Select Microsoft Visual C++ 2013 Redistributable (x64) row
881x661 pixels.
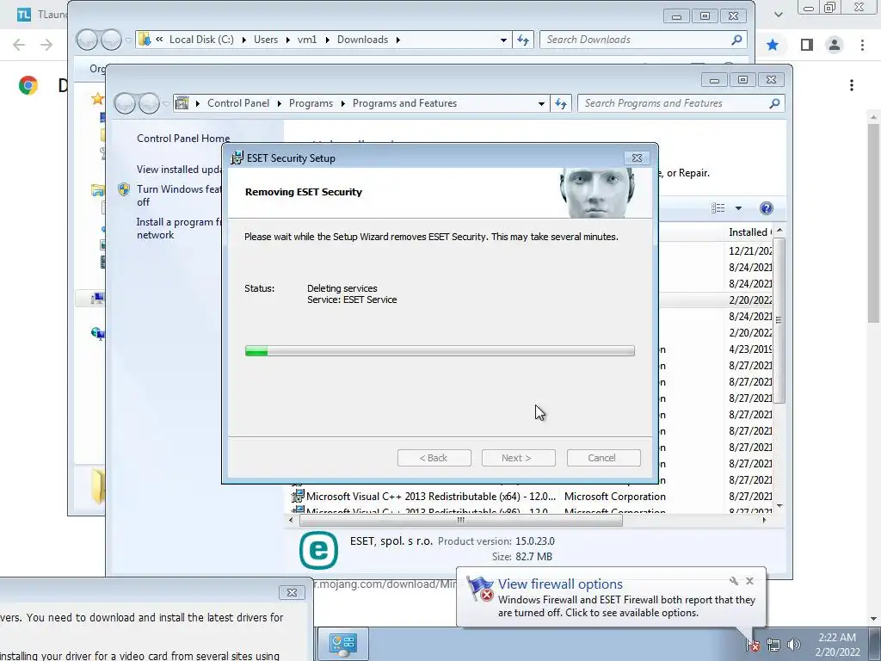pos(532,497)
